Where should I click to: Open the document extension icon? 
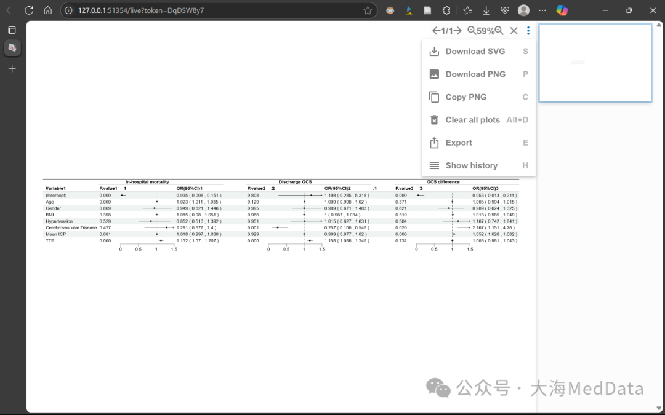click(x=427, y=10)
